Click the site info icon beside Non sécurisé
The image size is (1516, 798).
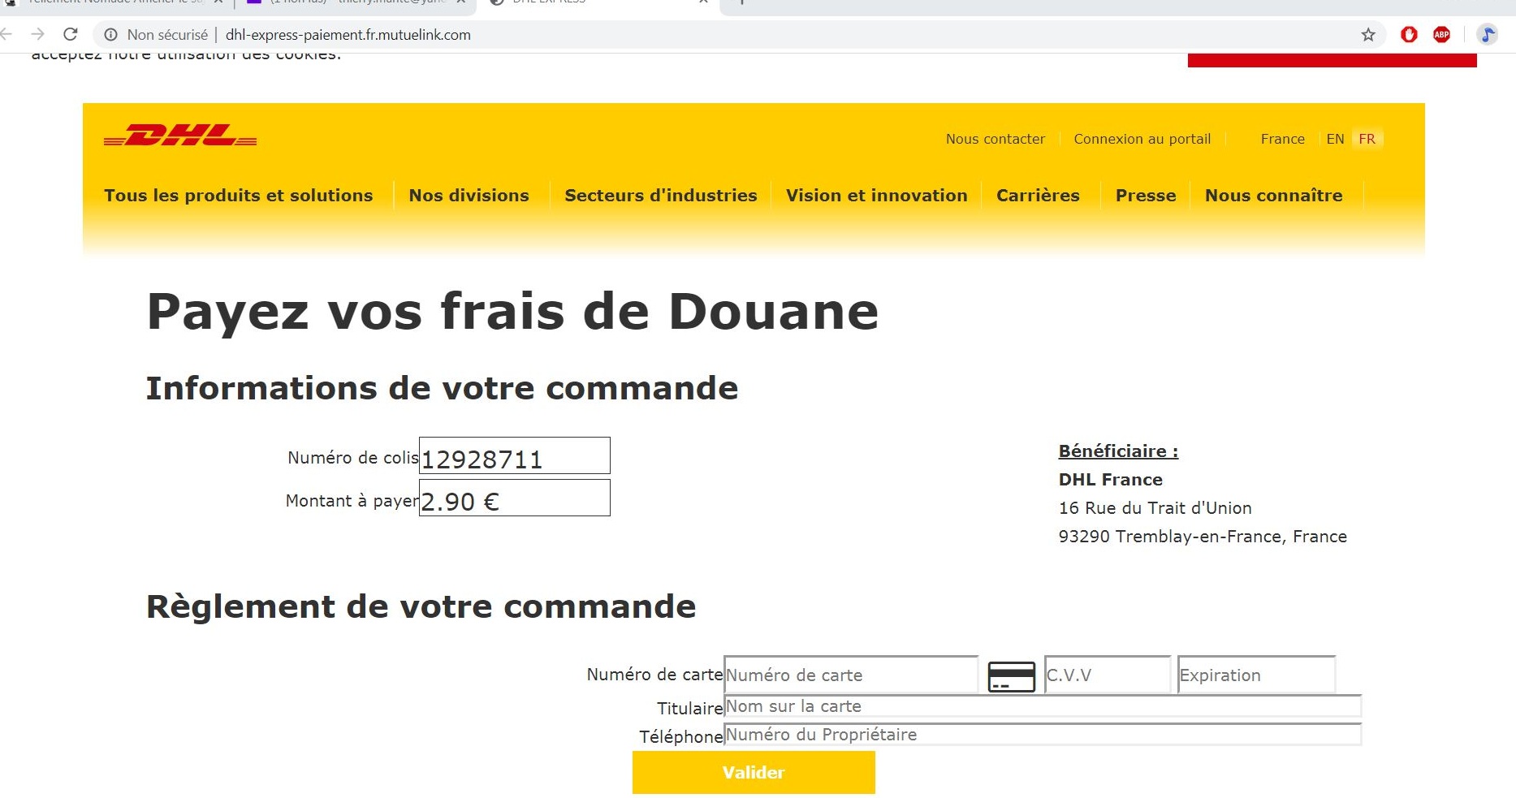111,35
